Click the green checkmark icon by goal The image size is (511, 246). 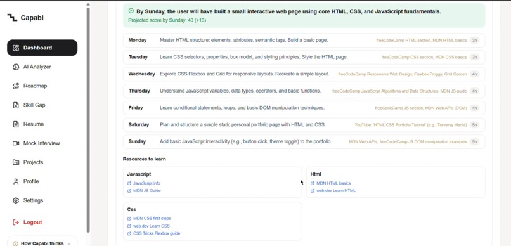(x=131, y=11)
